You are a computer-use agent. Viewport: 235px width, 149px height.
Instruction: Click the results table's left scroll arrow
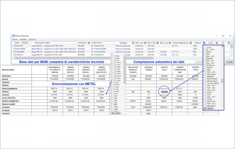pos(13,58)
